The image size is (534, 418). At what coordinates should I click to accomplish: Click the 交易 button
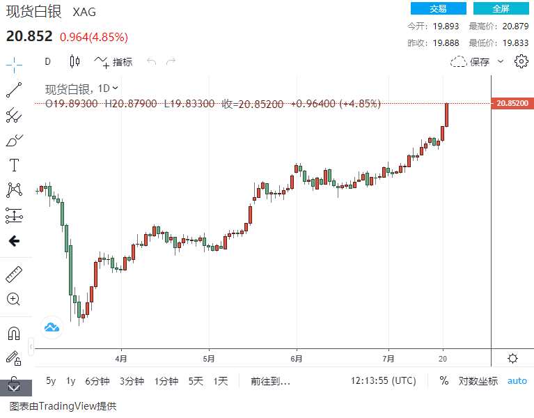click(x=438, y=8)
